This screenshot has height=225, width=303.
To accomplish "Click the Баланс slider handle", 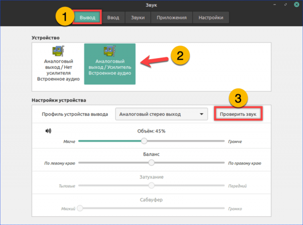I will tap(151, 163).
